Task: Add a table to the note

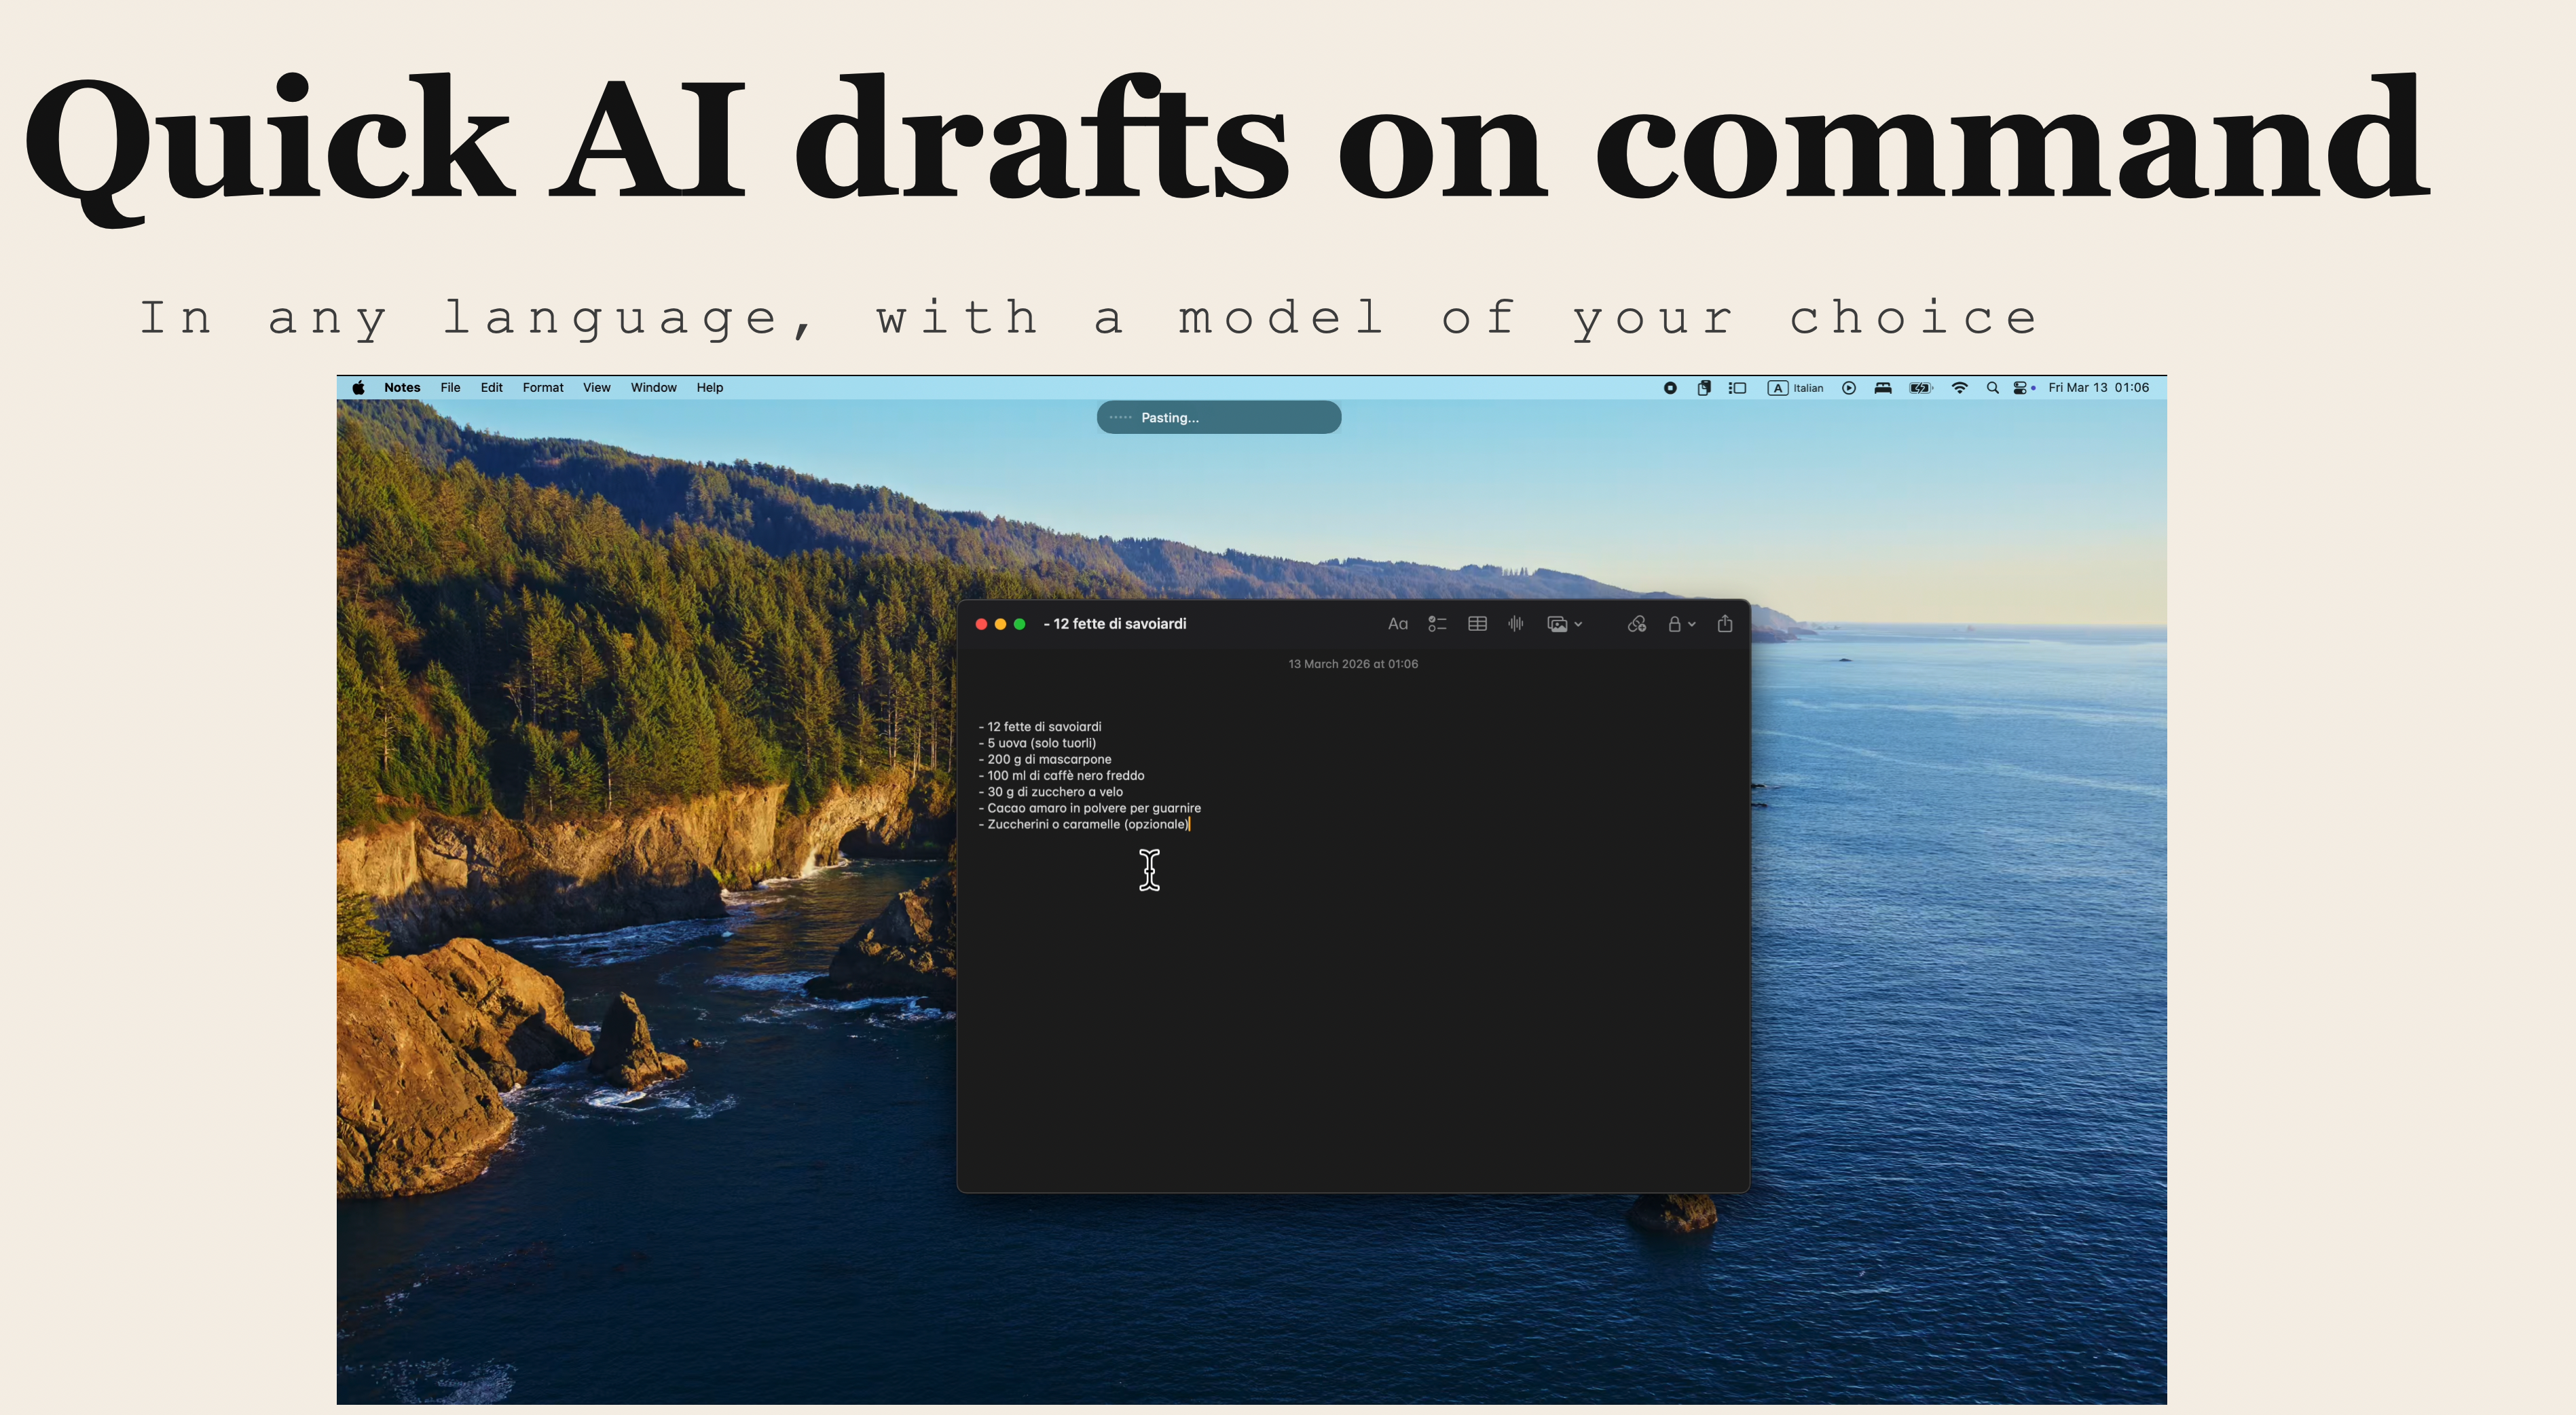Action: coord(1477,624)
